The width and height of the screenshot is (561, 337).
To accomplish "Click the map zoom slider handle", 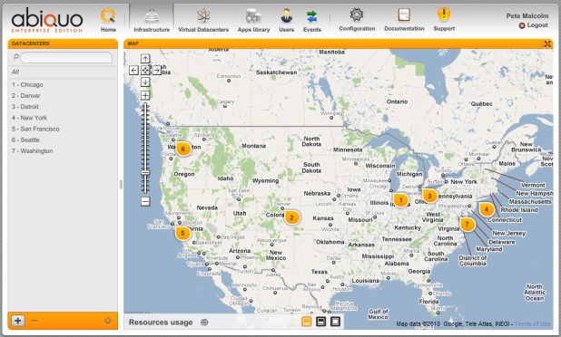I will pyautogui.click(x=145, y=173).
